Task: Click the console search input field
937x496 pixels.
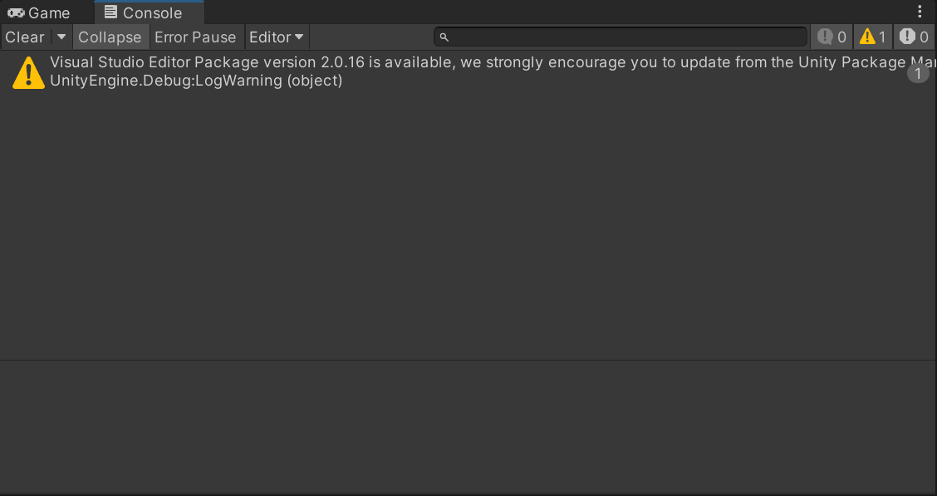Action: [x=623, y=37]
